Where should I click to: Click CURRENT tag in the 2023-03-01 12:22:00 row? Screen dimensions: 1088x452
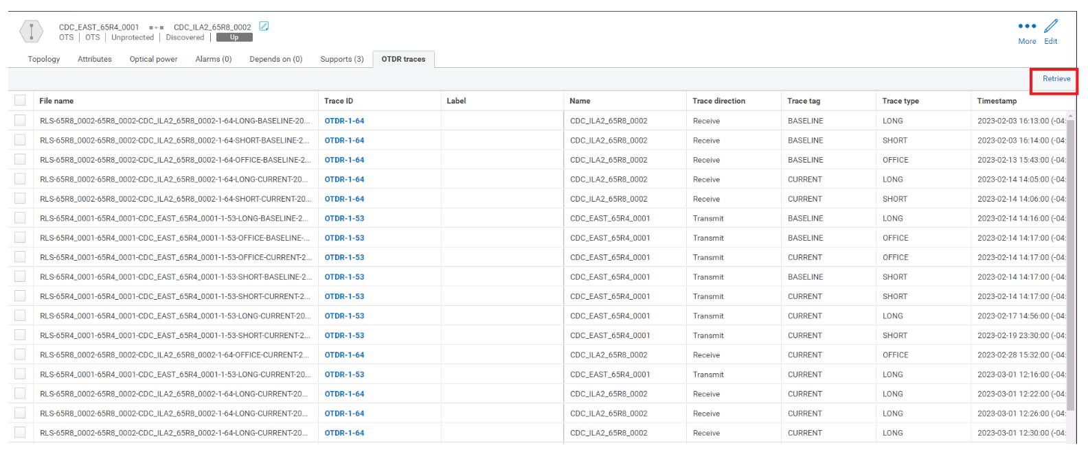pos(805,394)
